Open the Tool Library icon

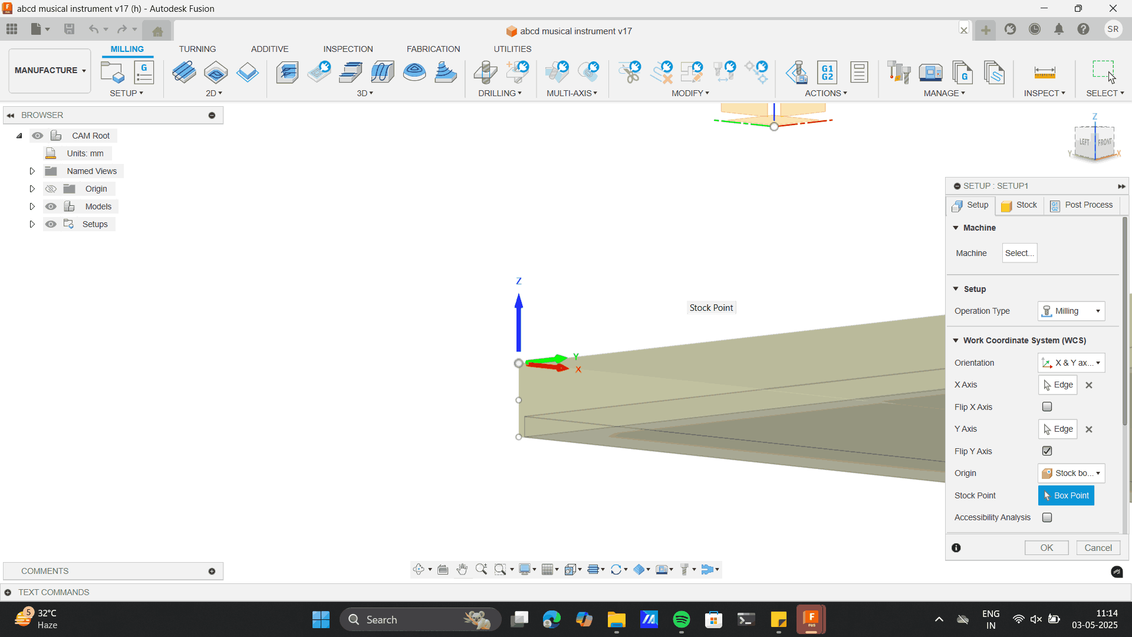[899, 73]
